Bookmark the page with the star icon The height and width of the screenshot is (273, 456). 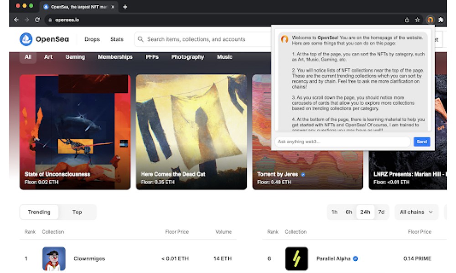pos(417,20)
